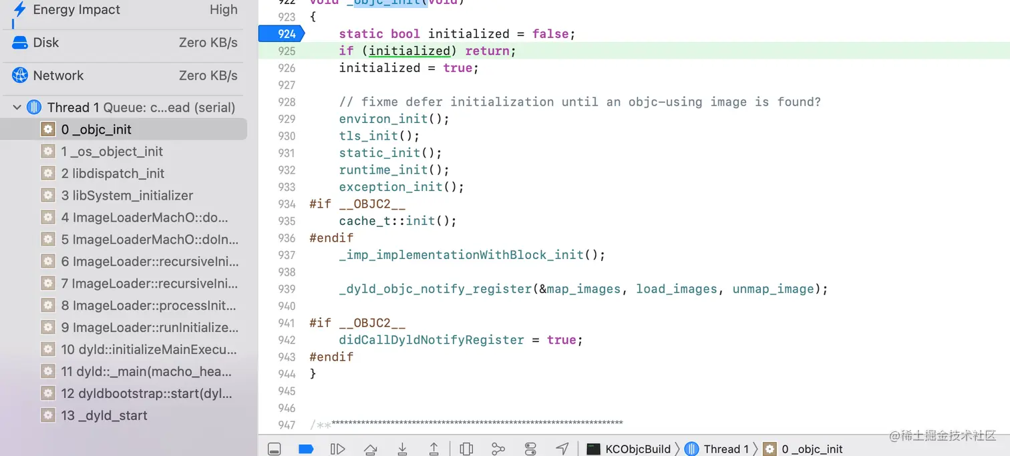The width and height of the screenshot is (1010, 456).
Task: Click the KCObjcBuild terminal icon
Action: point(593,449)
